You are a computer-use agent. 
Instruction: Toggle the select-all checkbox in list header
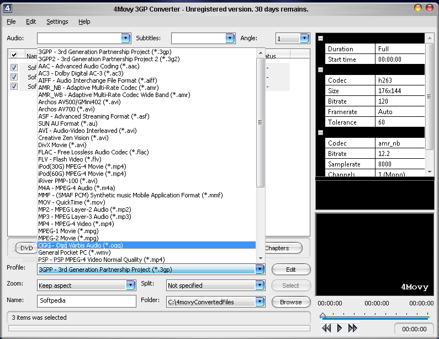[x=14, y=54]
